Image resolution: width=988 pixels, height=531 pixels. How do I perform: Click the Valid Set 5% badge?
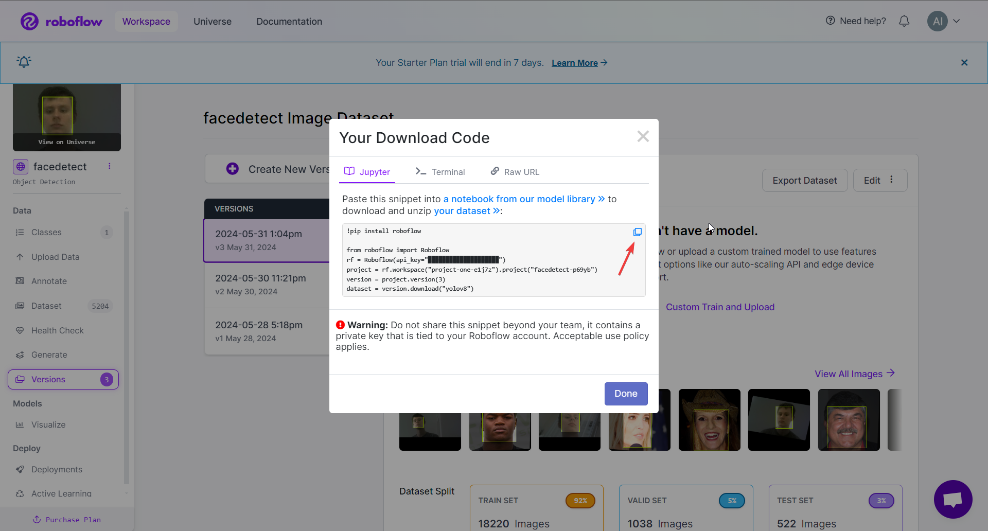coord(732,501)
